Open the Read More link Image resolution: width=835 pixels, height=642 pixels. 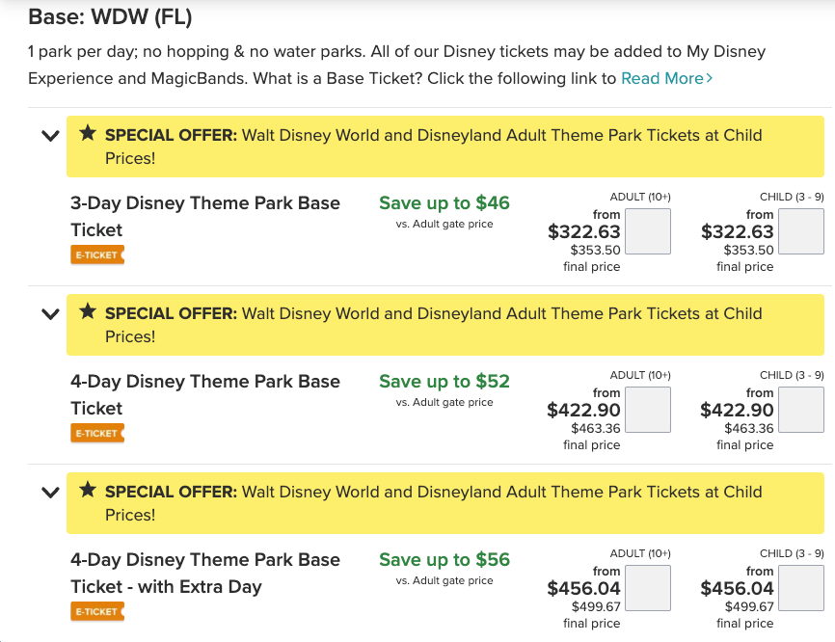[666, 78]
